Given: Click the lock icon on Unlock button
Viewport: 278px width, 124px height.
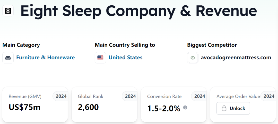Looking at the screenshot, I should point(224,108).
